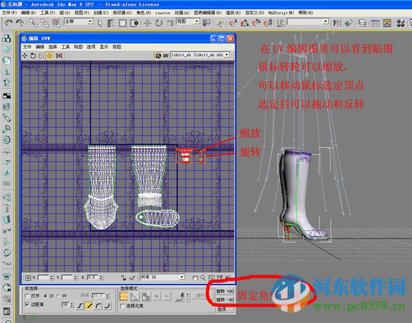The width and height of the screenshot is (412, 323).
Task: Select edge sub-object mode in selection modes
Action: (135, 296)
